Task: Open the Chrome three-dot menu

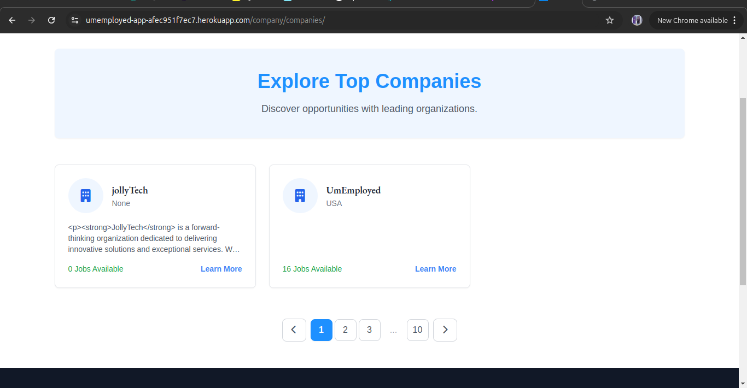Action: pyautogui.click(x=734, y=20)
